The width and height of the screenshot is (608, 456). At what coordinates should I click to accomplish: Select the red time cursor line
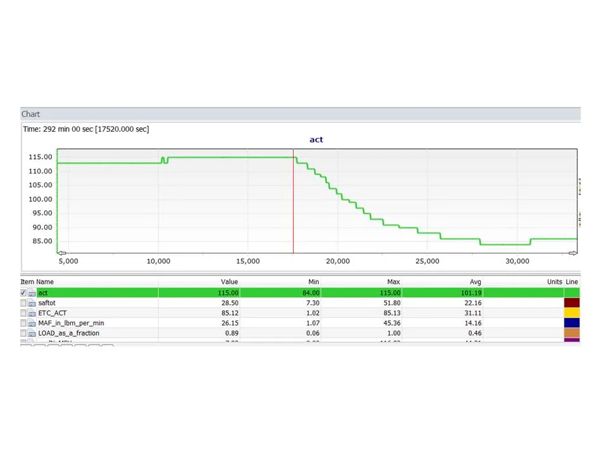293,201
